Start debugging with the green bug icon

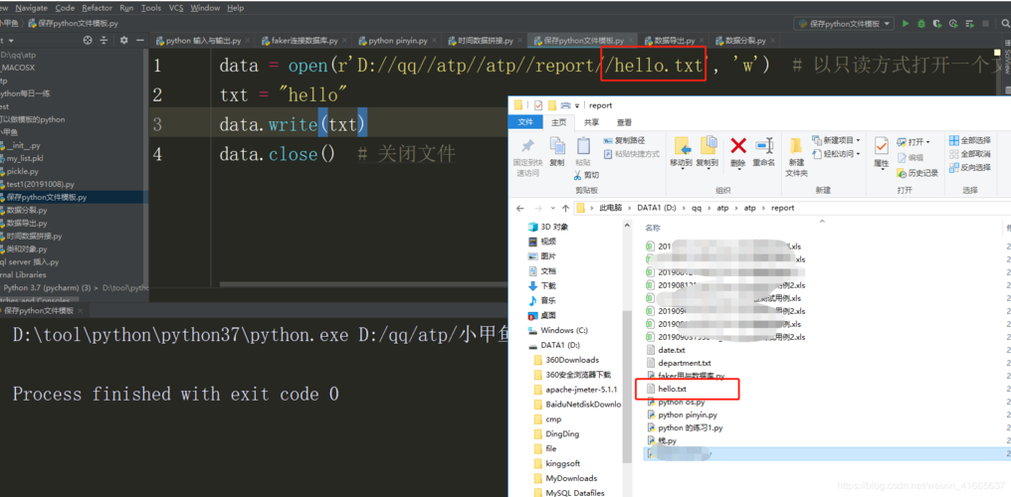click(921, 24)
